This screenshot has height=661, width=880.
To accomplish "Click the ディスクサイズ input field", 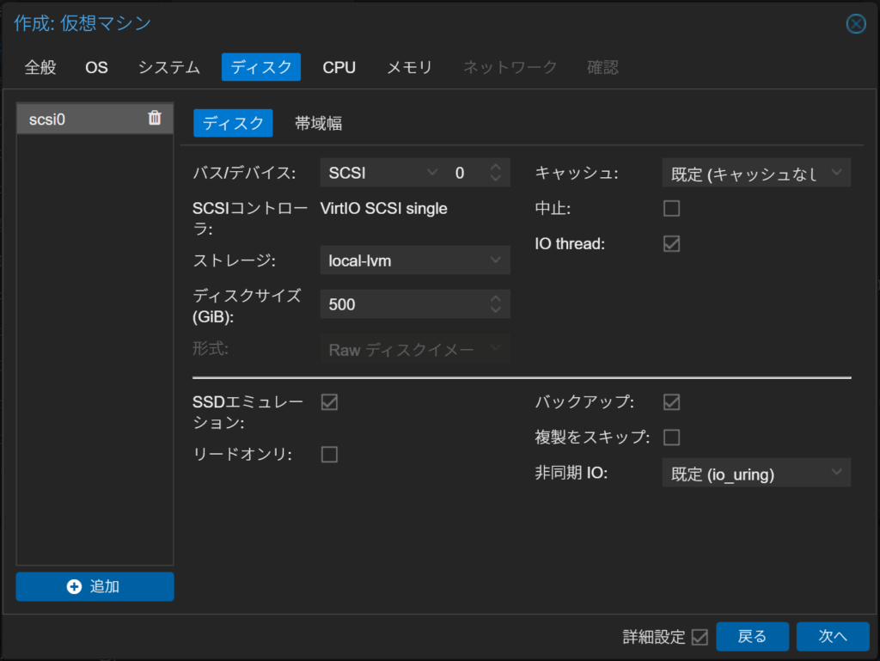I will point(400,304).
